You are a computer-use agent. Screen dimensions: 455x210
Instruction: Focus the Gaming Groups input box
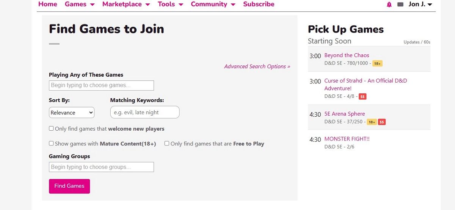pyautogui.click(x=101, y=167)
